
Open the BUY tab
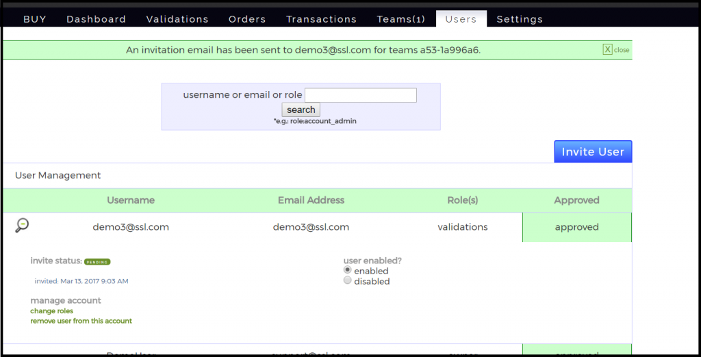pyautogui.click(x=35, y=19)
